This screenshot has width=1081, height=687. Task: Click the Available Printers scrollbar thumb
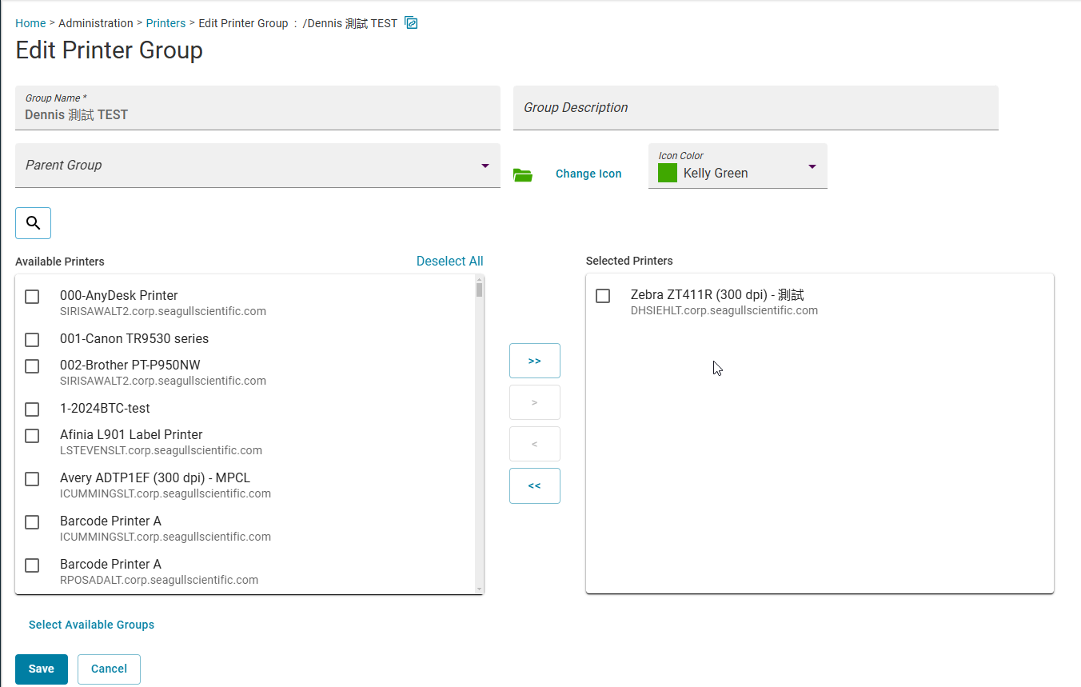point(479,289)
